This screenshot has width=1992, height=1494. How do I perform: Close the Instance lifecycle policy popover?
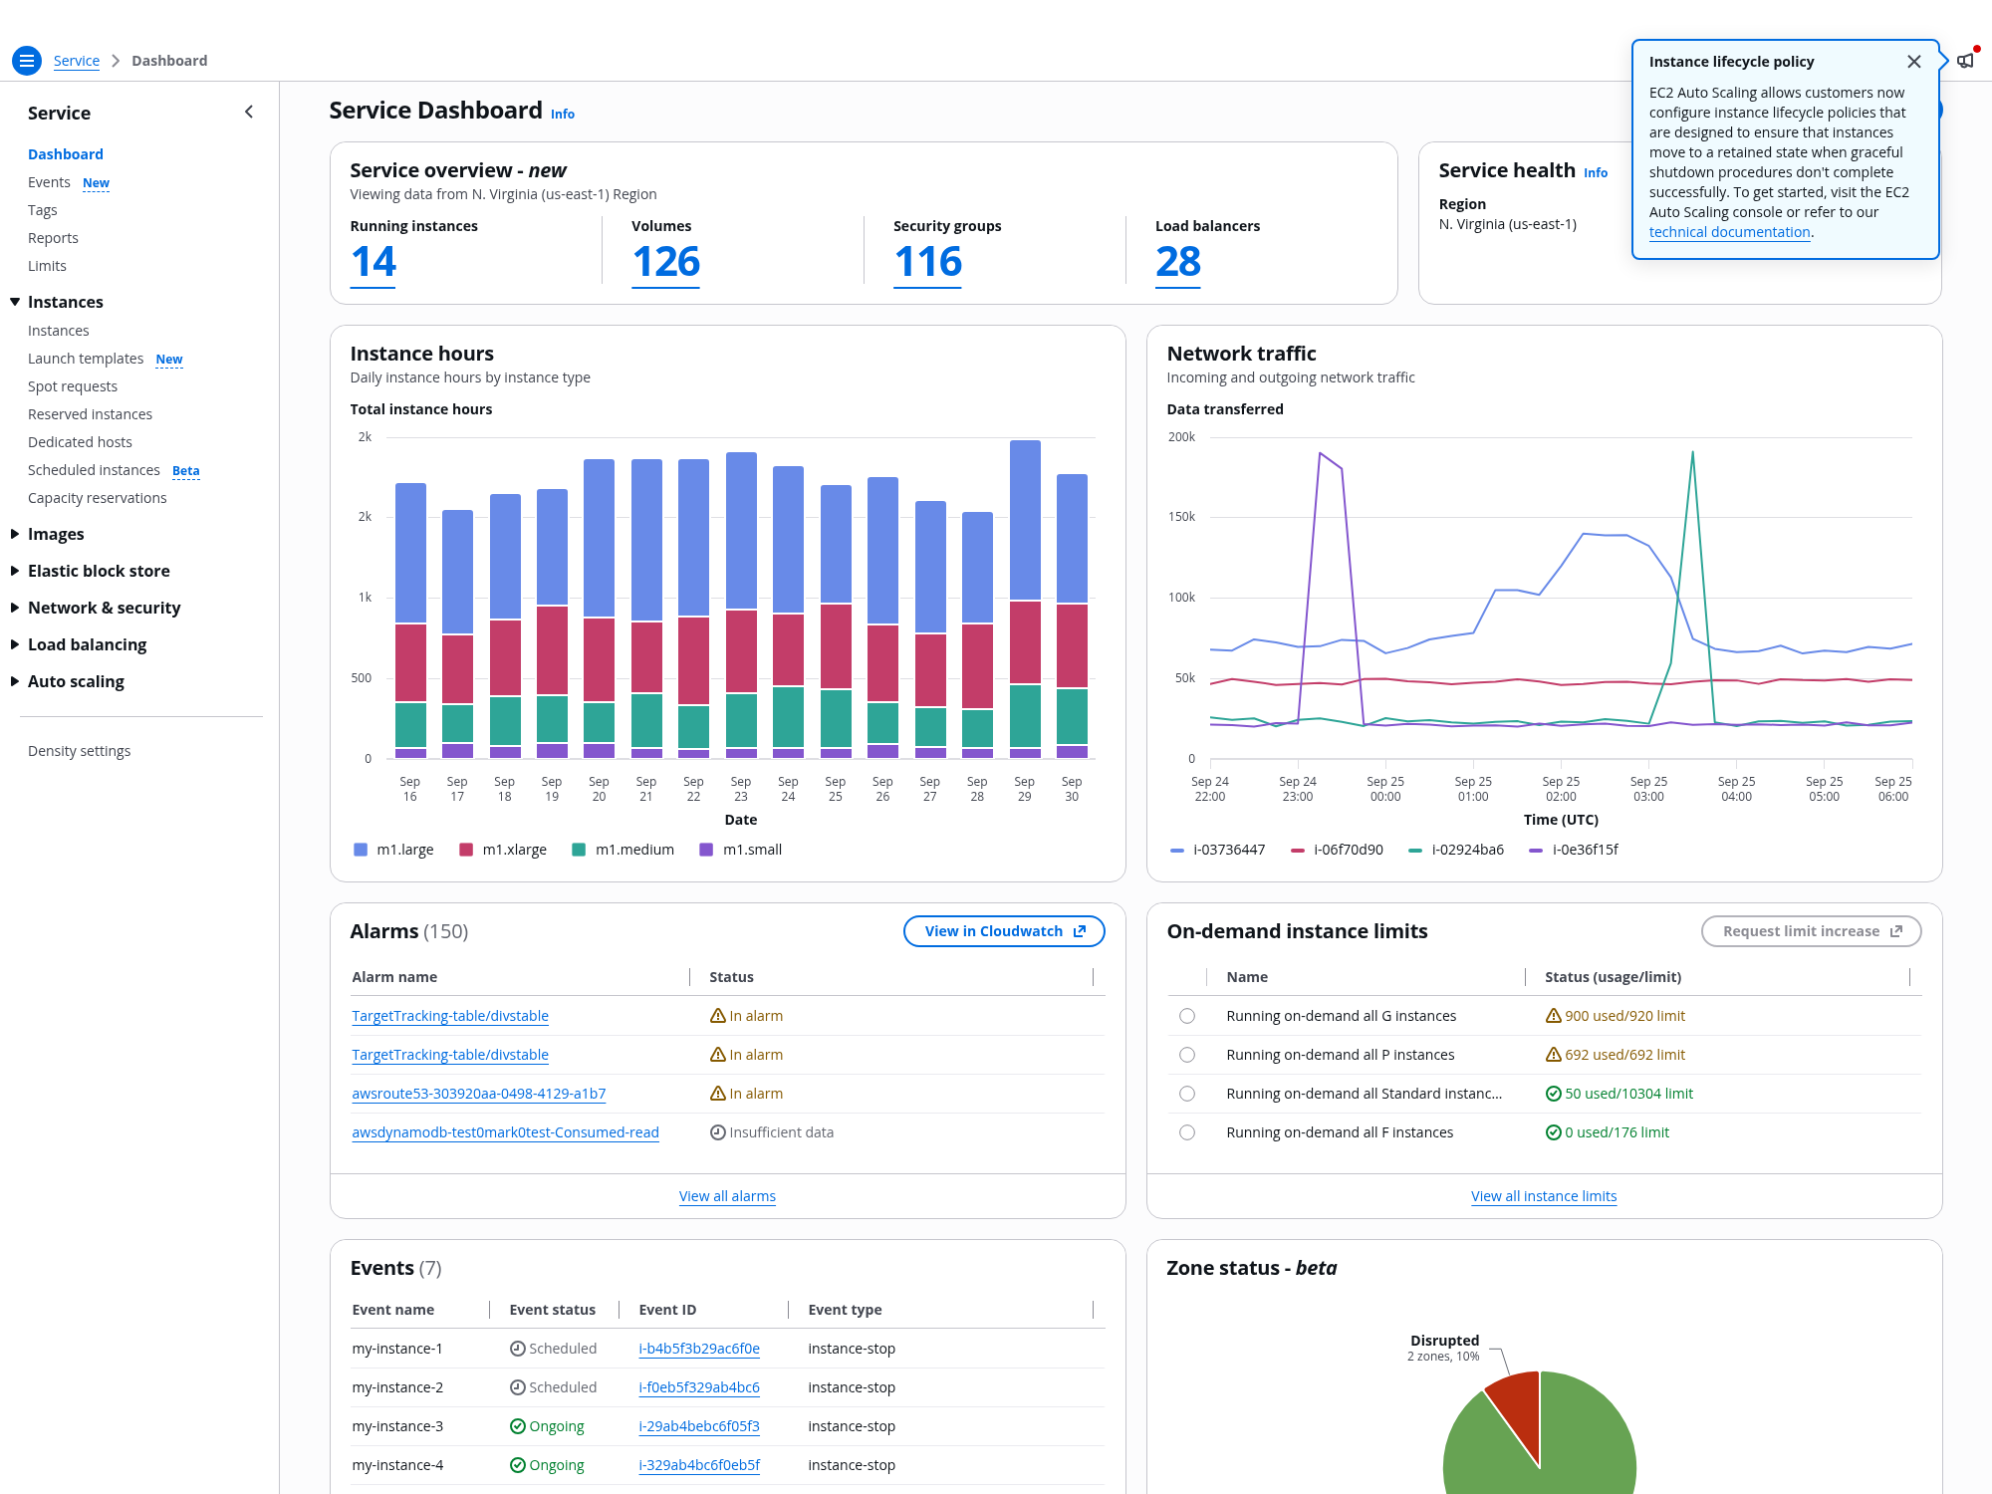(1913, 62)
